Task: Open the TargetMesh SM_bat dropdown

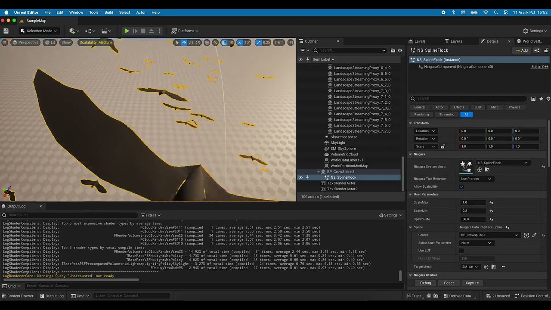Action: (469, 267)
